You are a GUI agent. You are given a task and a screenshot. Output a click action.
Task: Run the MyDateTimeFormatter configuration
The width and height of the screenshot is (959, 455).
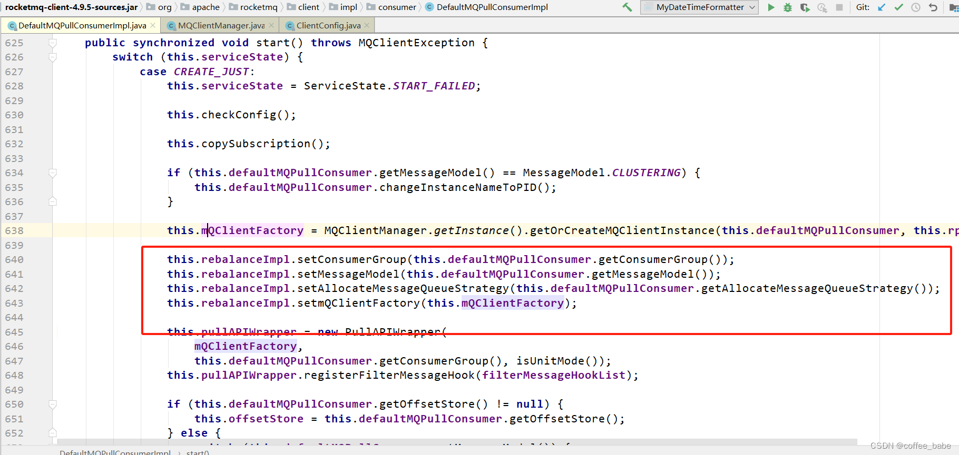click(x=771, y=7)
